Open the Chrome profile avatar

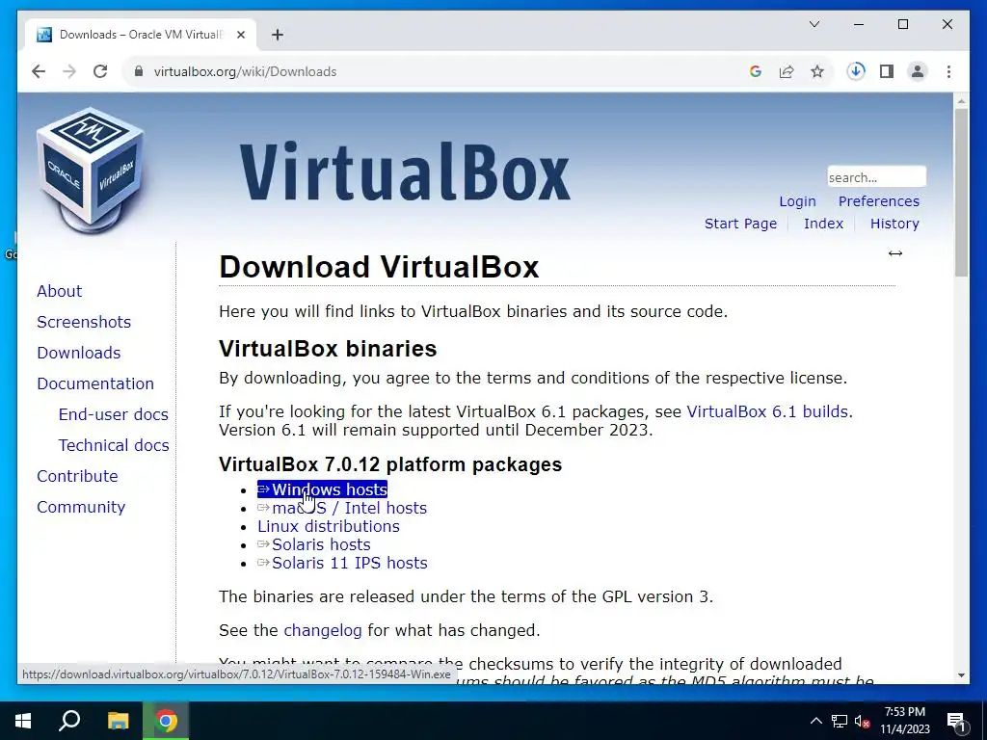918,71
